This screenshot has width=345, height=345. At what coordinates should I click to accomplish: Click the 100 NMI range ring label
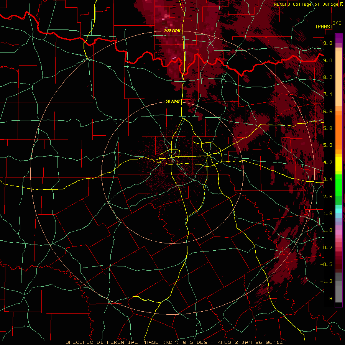point(172,30)
